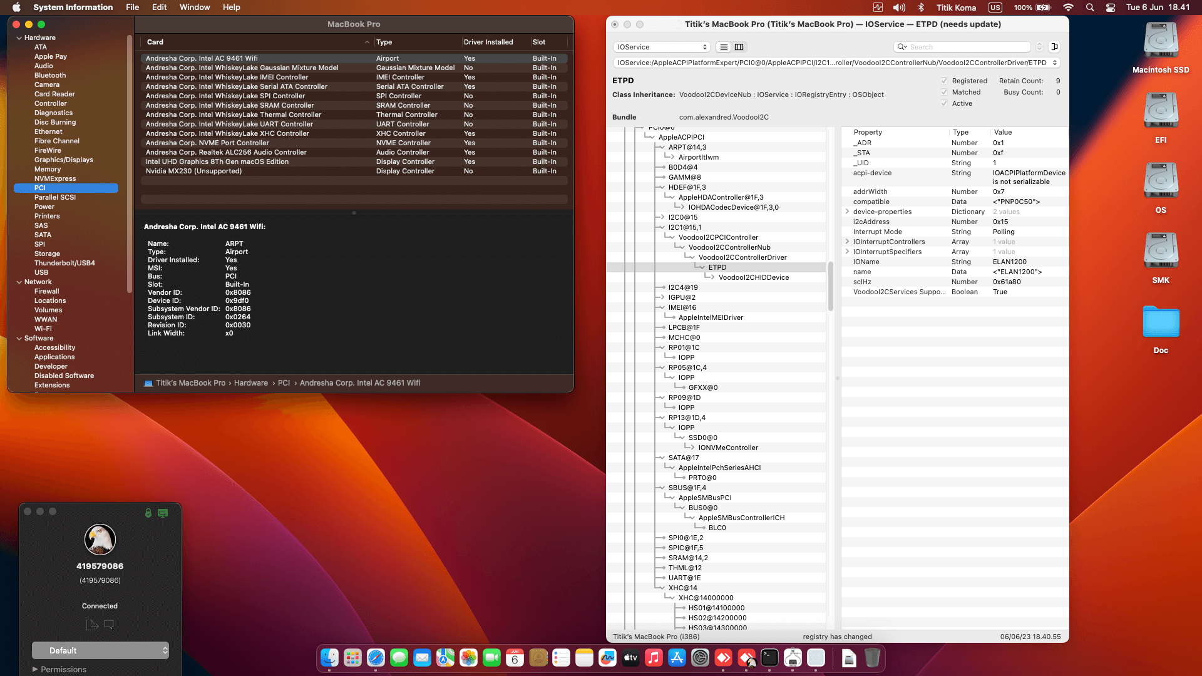Open the EFI drive on desktop
Screen dimensions: 1202x676
(1161, 118)
